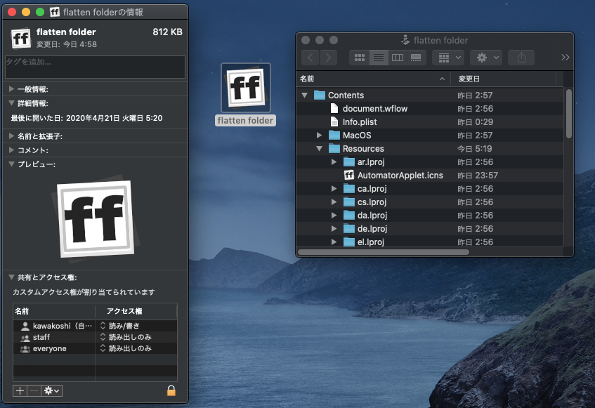Image resolution: width=595 pixels, height=408 pixels.
Task: Expand the el.lproj folder
Action: click(334, 242)
